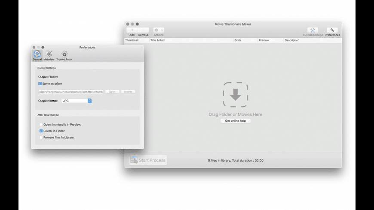Maximize the Movie Thumbnails Maker window
The image size is (374, 210).
137,24
